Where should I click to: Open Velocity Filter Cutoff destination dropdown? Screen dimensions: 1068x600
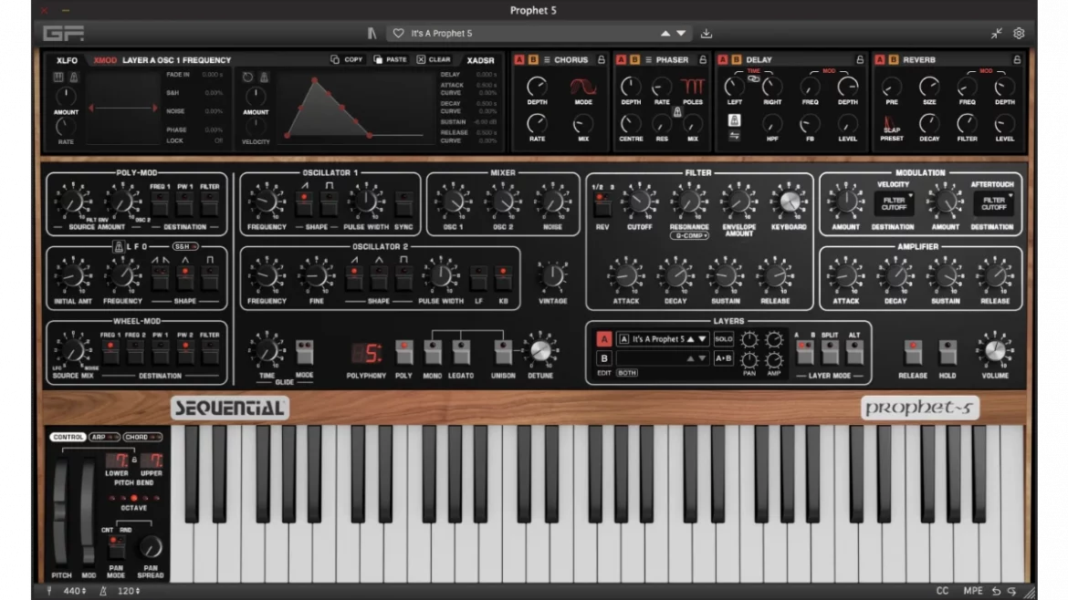[894, 203]
